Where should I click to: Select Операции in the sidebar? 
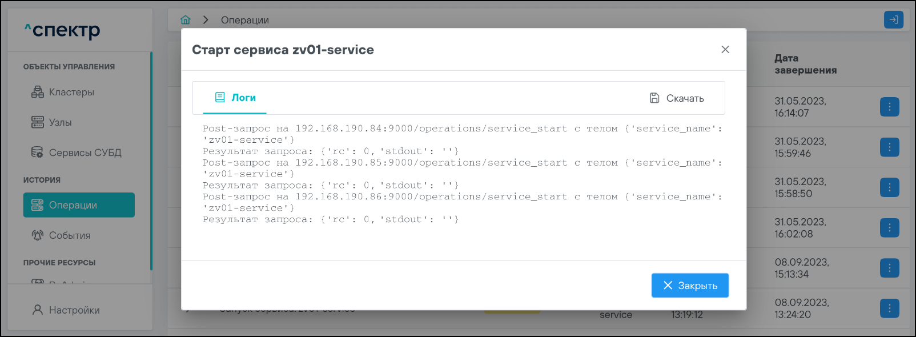pos(79,205)
